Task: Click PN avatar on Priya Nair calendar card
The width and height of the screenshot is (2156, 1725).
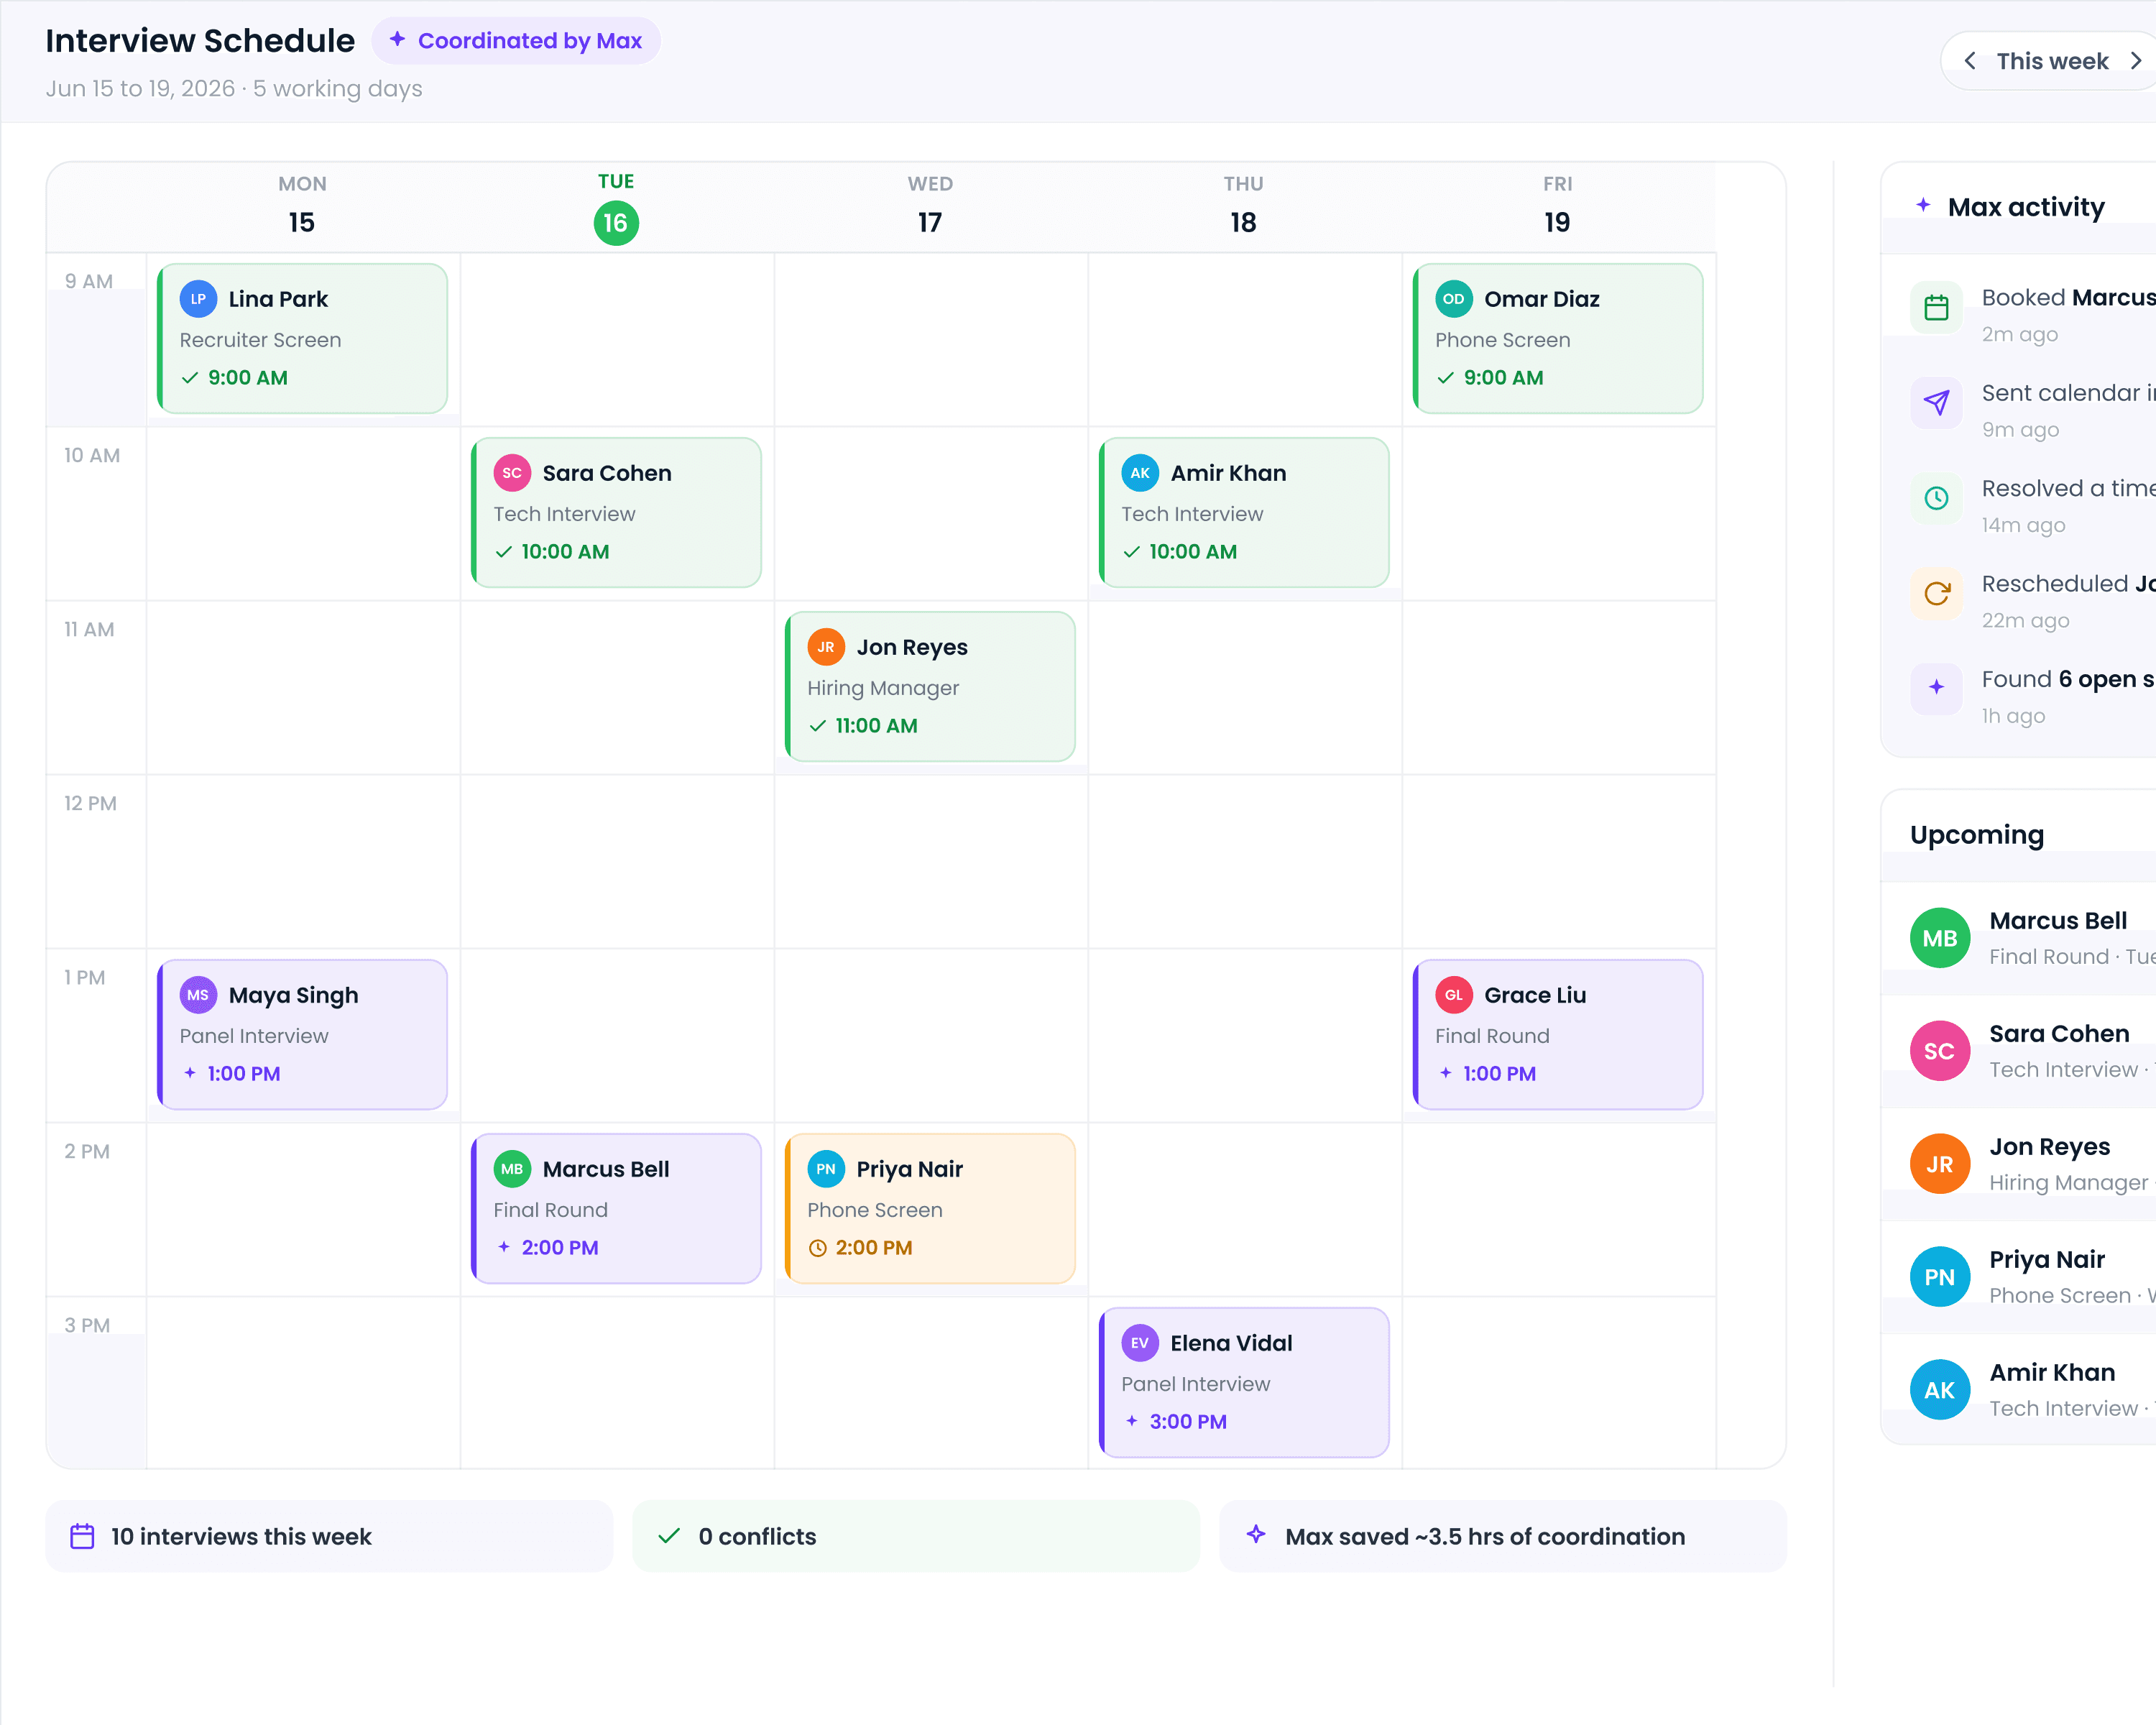Action: tap(826, 1169)
